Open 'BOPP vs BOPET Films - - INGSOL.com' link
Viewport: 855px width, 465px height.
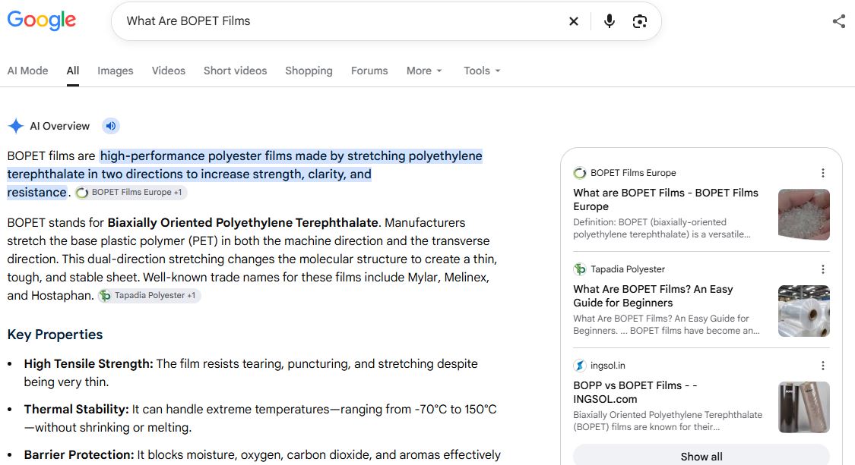[x=635, y=393]
